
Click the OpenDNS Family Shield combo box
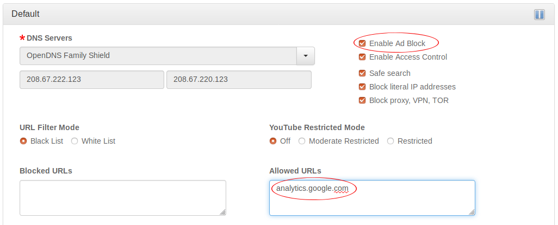(x=158, y=56)
